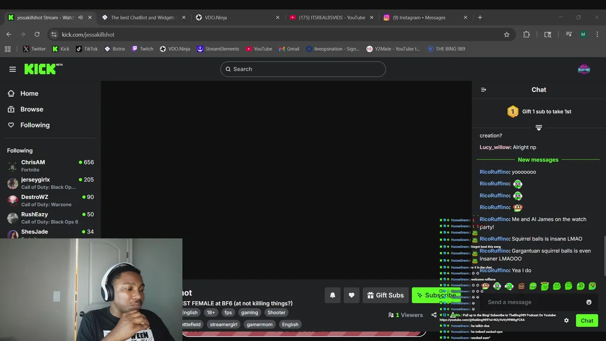Bookmark this page with the star icon
Image resolution: width=606 pixels, height=341 pixels.
pyautogui.click(x=507, y=35)
